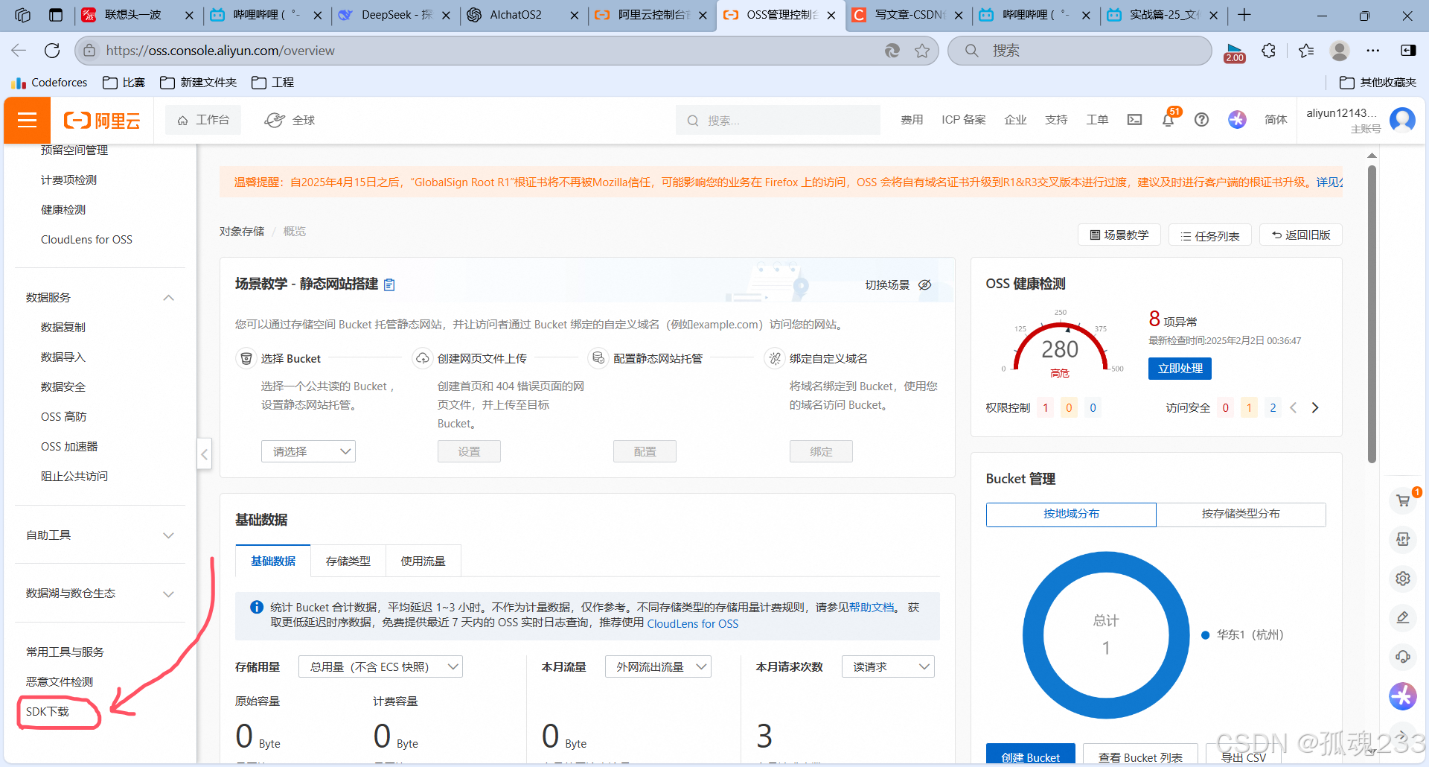The image size is (1429, 767).
Task: Open the 费用 menu
Action: pyautogui.click(x=912, y=120)
